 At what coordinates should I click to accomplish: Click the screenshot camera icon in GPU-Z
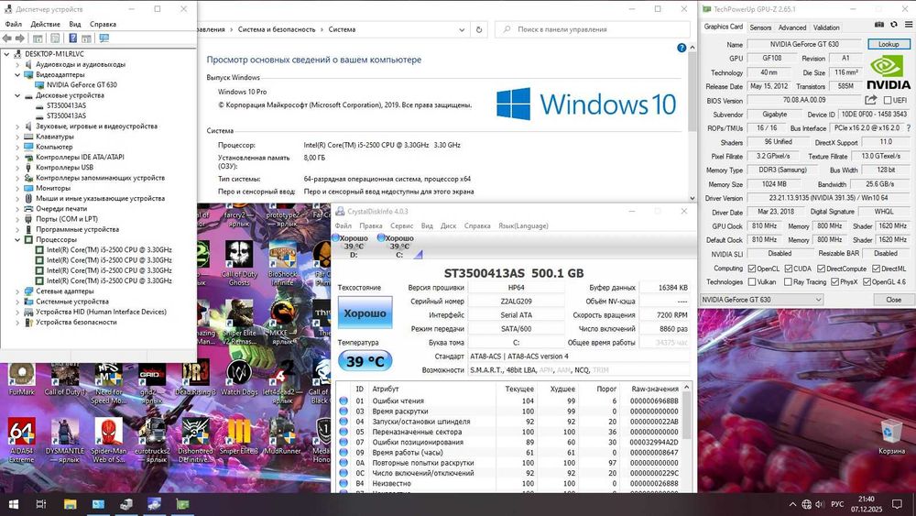pyautogui.click(x=879, y=25)
